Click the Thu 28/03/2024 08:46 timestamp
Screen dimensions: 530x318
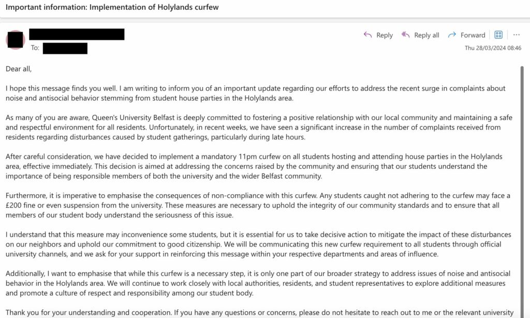pyautogui.click(x=493, y=48)
